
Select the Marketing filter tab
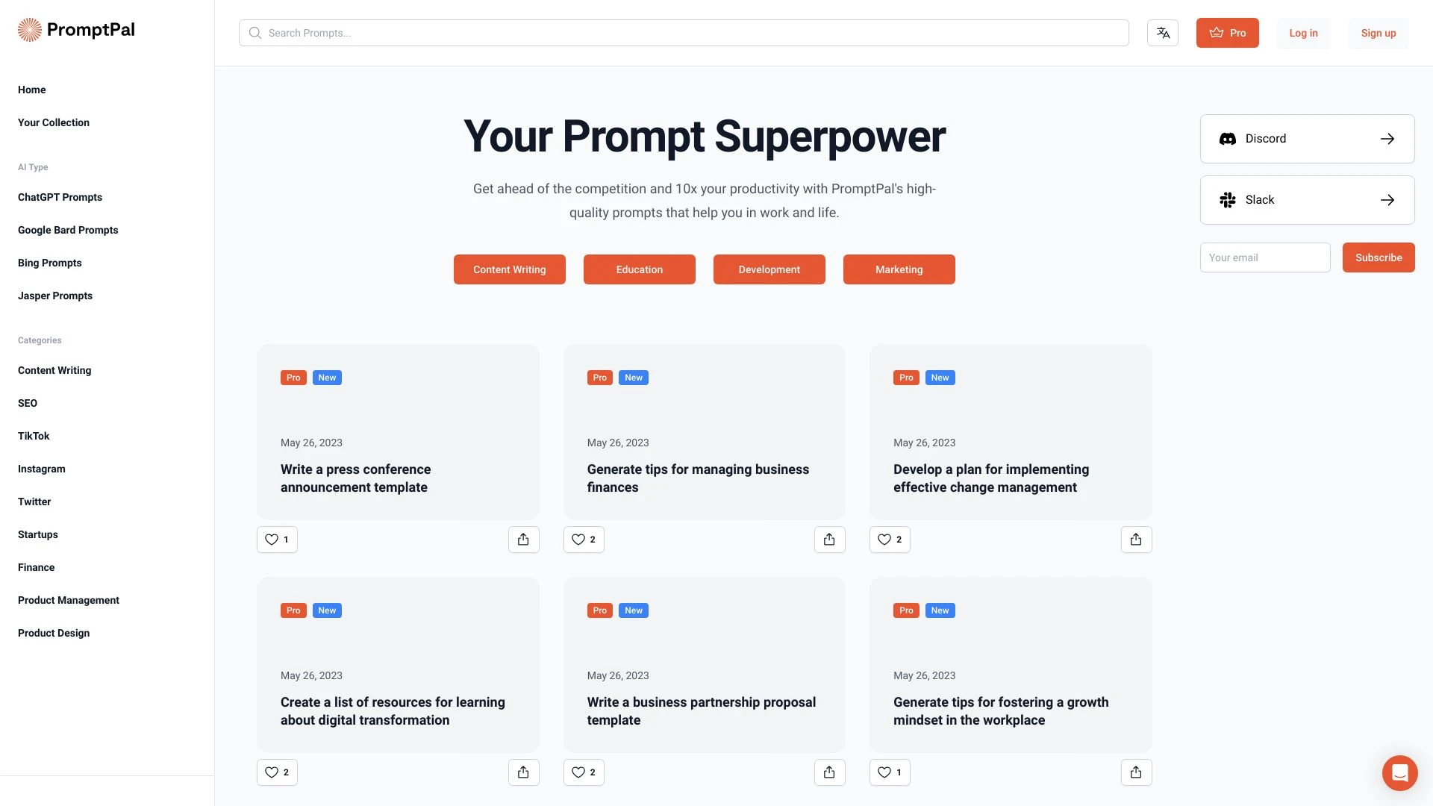[x=898, y=269]
